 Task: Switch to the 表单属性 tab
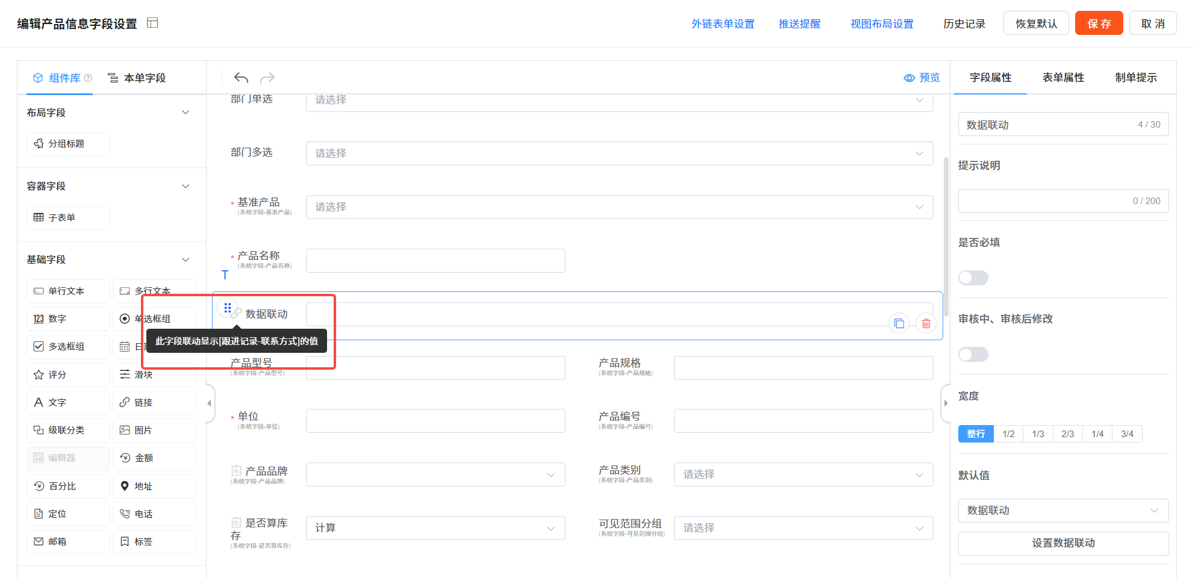point(1063,78)
